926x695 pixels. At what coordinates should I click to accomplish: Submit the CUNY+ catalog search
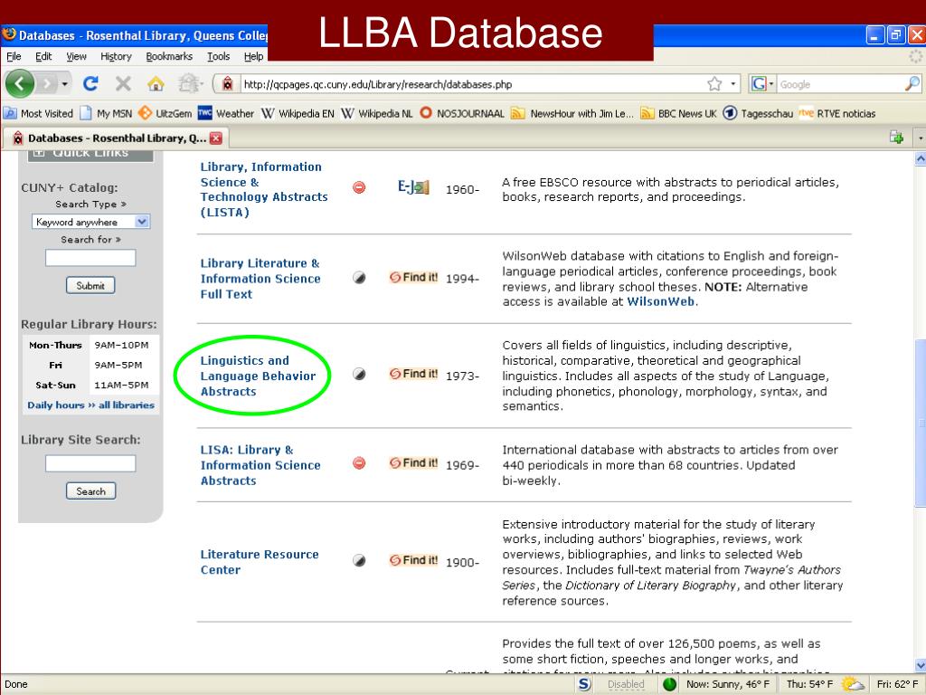[90, 285]
